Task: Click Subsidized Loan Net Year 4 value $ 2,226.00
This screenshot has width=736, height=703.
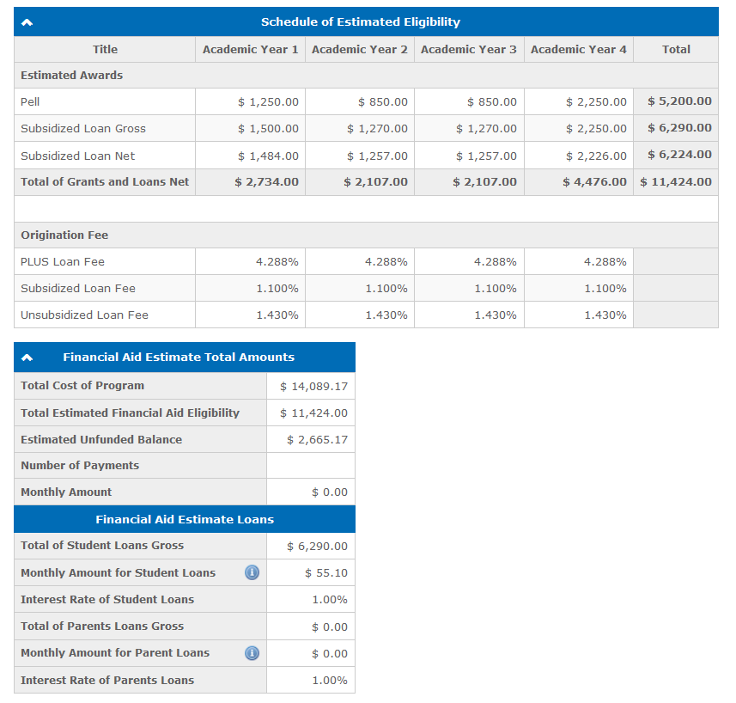Action: (596, 156)
